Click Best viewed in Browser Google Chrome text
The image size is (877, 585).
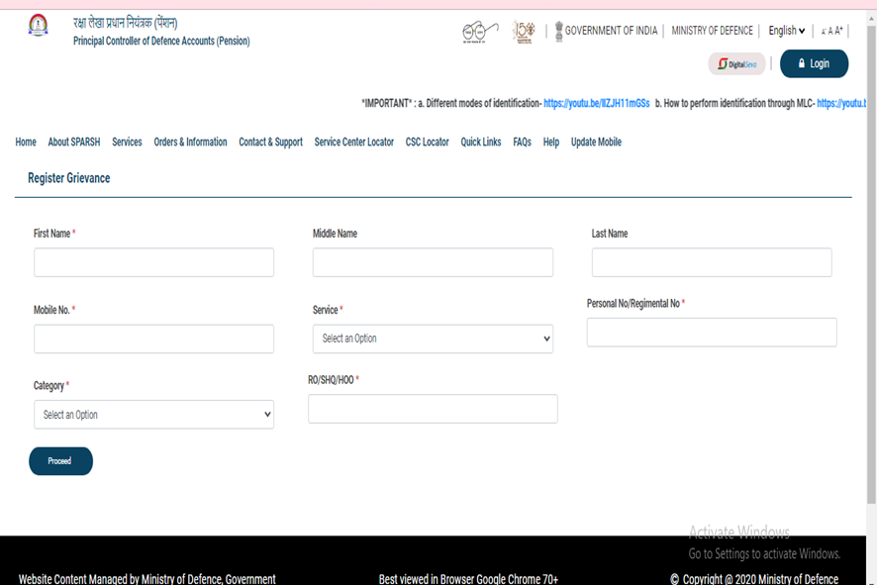468,579
